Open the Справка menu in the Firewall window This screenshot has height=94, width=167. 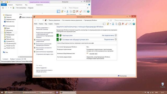point(57,24)
